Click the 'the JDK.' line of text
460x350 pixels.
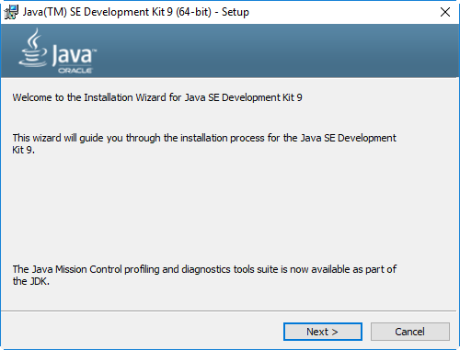pos(31,281)
